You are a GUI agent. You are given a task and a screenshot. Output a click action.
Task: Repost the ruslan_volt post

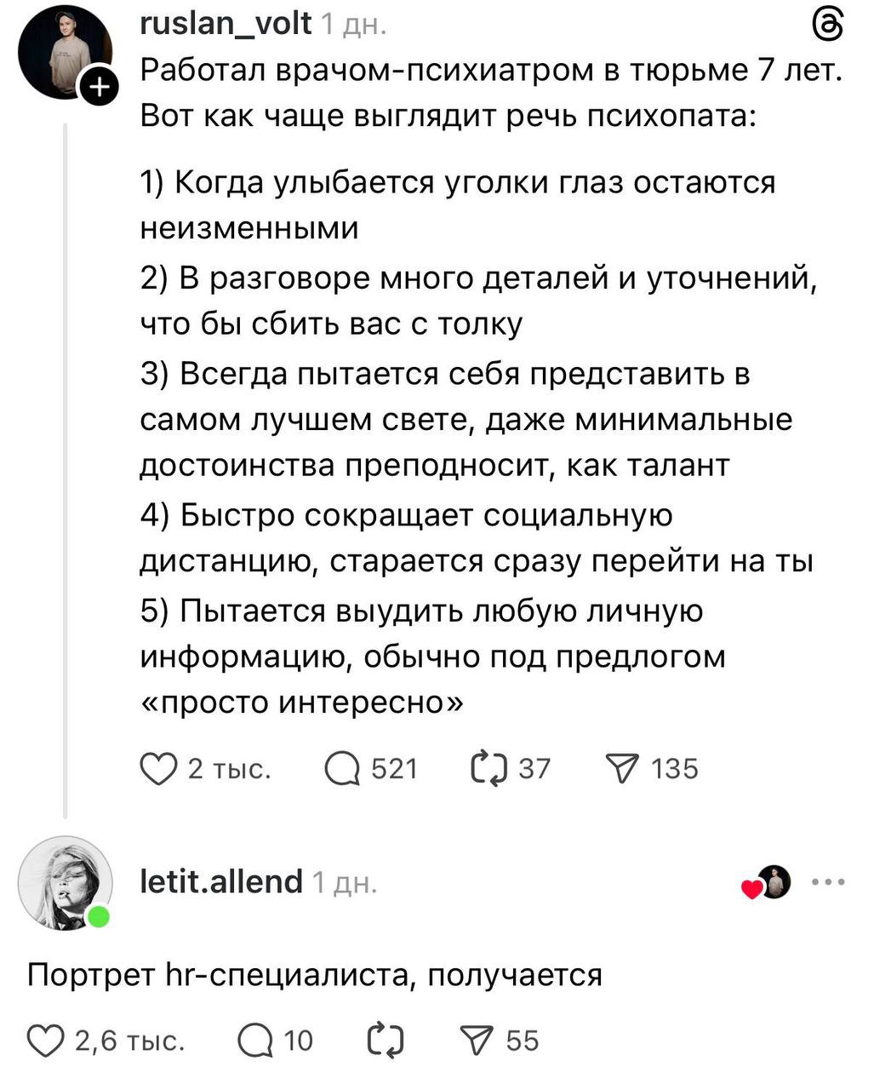tap(488, 769)
